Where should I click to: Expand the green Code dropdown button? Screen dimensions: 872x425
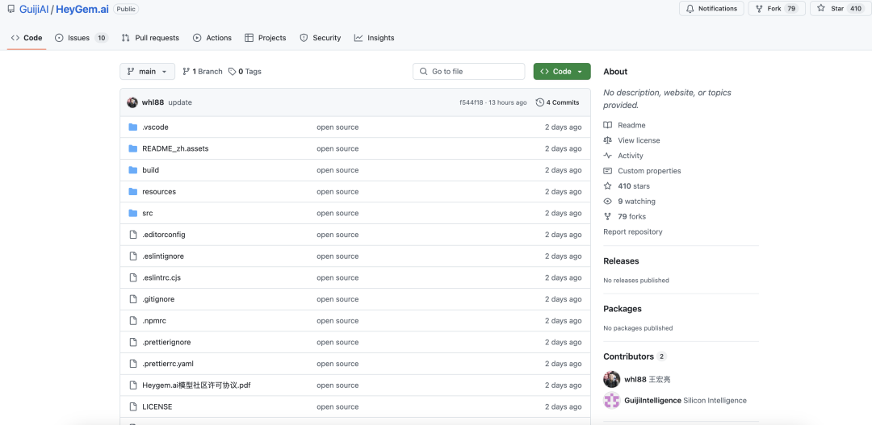tap(562, 72)
